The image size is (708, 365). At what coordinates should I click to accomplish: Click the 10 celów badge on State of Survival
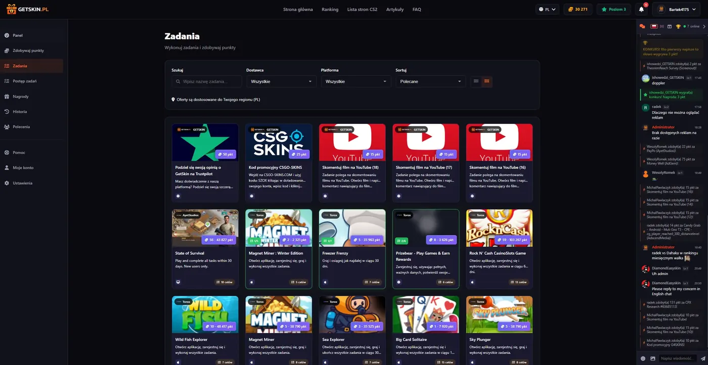point(224,282)
